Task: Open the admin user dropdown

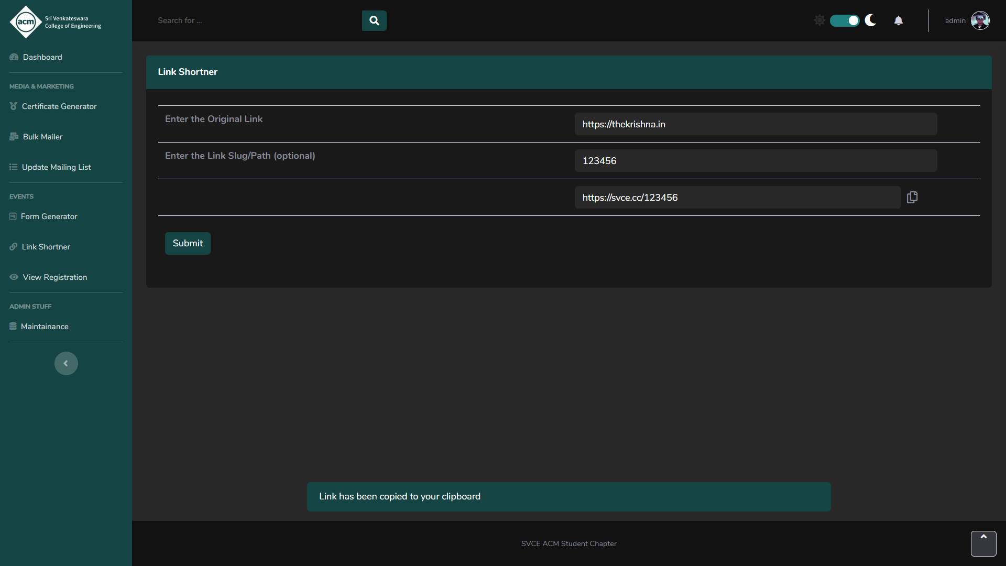Action: [955, 20]
